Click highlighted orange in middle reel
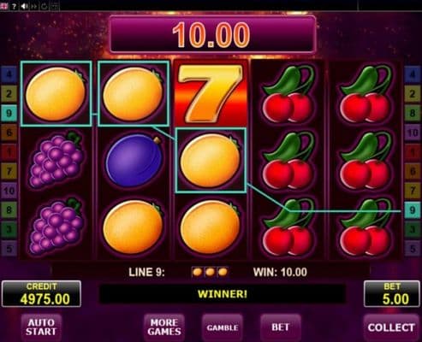This screenshot has width=422, height=342. click(x=211, y=161)
